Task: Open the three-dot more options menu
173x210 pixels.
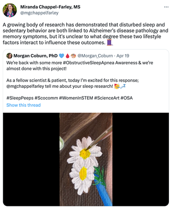Action: [166, 7]
